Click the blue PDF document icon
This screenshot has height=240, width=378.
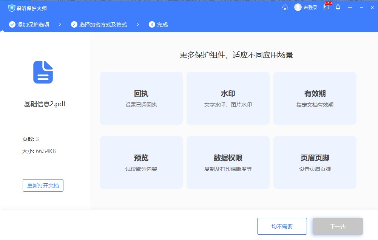coord(43,72)
